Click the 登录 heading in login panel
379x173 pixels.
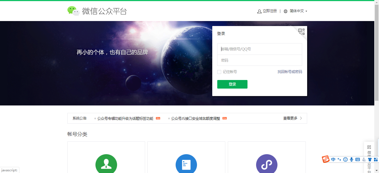(221, 33)
